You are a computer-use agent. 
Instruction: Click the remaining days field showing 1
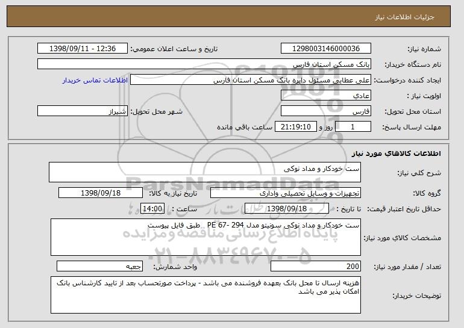click(353, 127)
